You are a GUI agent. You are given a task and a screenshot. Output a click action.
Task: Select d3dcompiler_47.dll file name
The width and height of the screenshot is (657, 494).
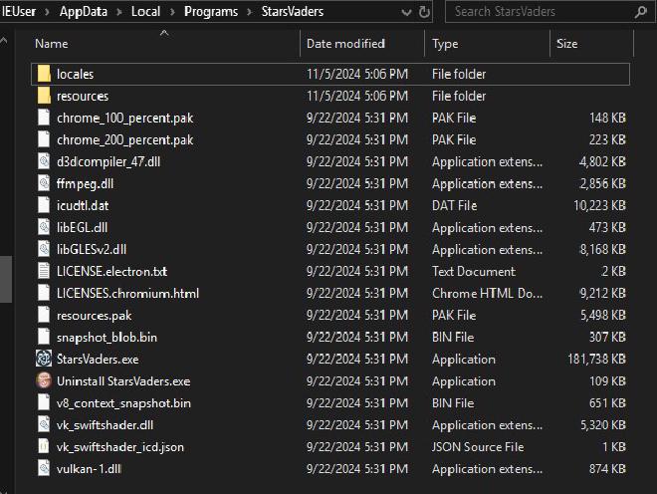coord(109,162)
